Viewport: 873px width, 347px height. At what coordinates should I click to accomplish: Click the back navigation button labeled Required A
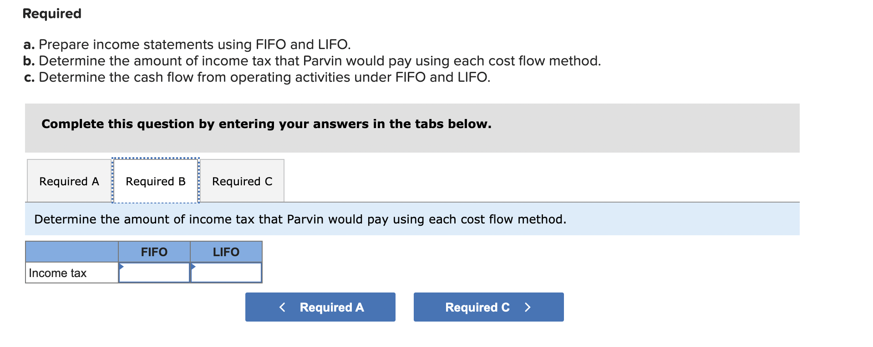[x=320, y=307]
